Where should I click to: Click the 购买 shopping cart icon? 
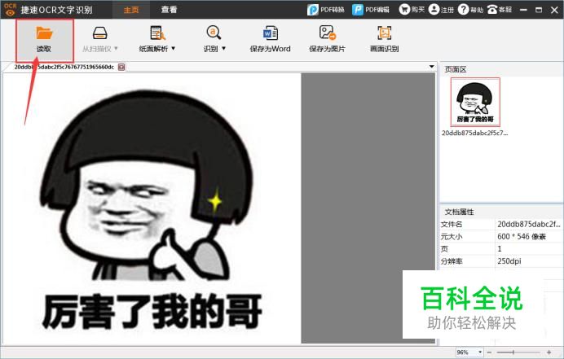click(x=404, y=9)
